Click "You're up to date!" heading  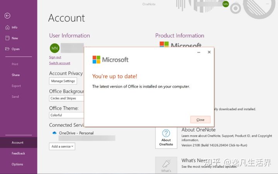pos(115,76)
